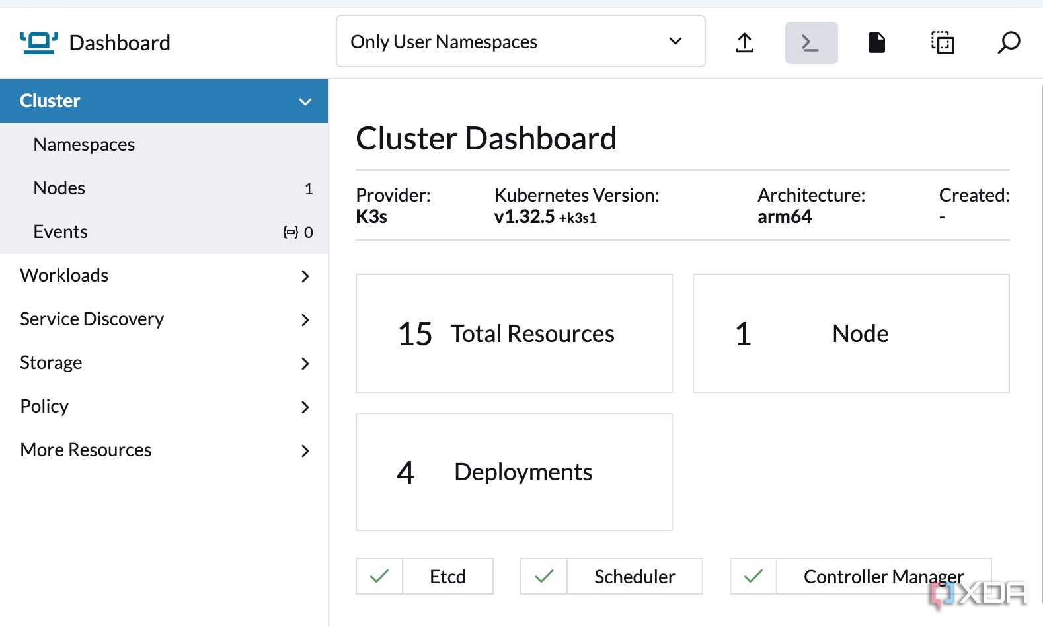Expand the Policy section arrow
Screen dimensions: 1043x627
click(305, 407)
